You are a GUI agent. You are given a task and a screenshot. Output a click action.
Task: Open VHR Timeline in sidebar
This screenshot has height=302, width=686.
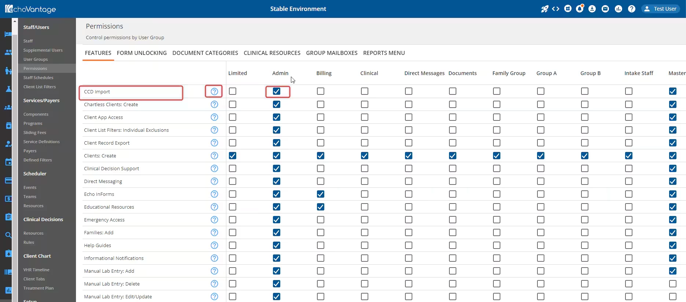point(36,270)
